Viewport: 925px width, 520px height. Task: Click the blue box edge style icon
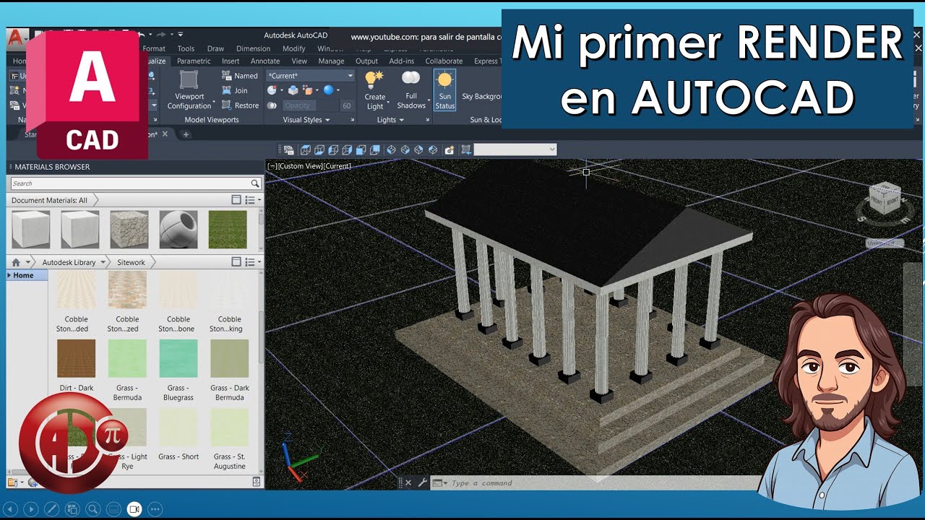(x=293, y=90)
